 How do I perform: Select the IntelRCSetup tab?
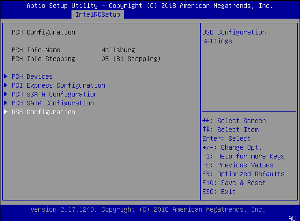pyautogui.click(x=98, y=14)
